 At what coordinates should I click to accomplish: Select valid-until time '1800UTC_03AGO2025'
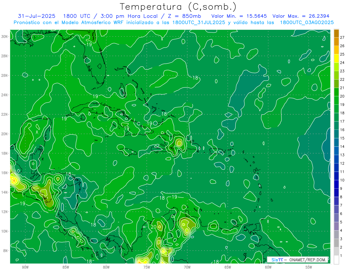[x=307, y=23]
